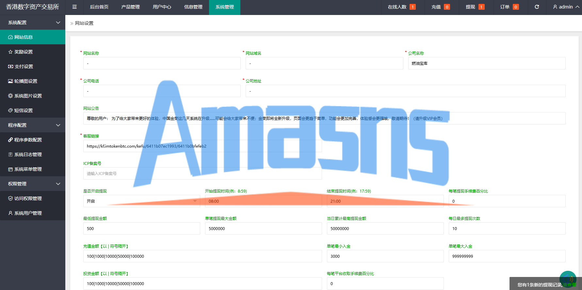Open 短信设置 in sidebar
The width and height of the screenshot is (582, 290).
point(33,110)
